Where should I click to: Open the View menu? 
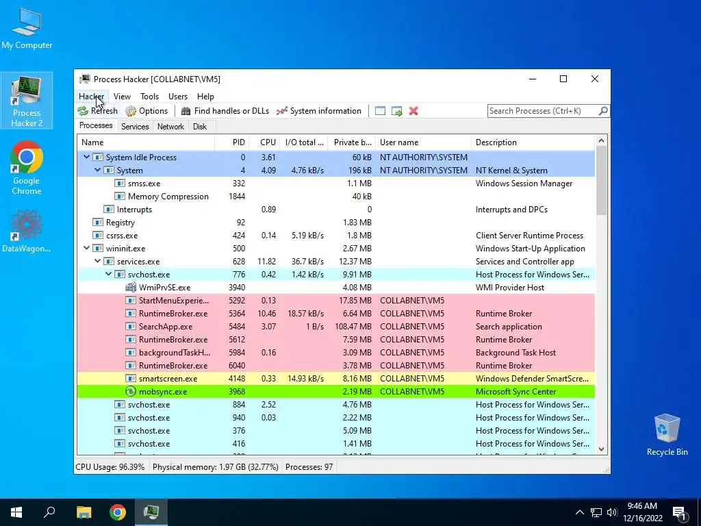tap(122, 96)
